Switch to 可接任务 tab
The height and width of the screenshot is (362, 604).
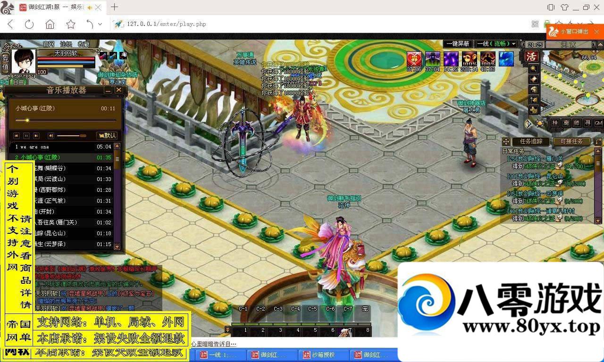click(571, 141)
